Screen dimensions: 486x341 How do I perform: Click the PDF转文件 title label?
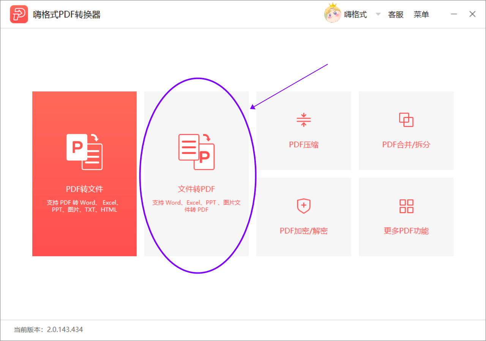pos(84,189)
